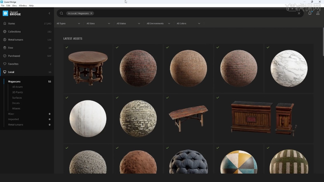Select the dark red brick sphere asset
Viewport: 324px width, 182px height.
pyautogui.click(x=138, y=68)
